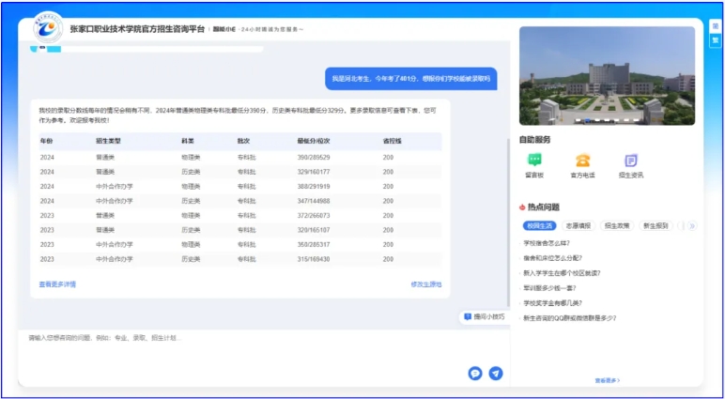Click 查看更多详情 link below score table
This screenshot has height=399, width=725.
coord(57,284)
